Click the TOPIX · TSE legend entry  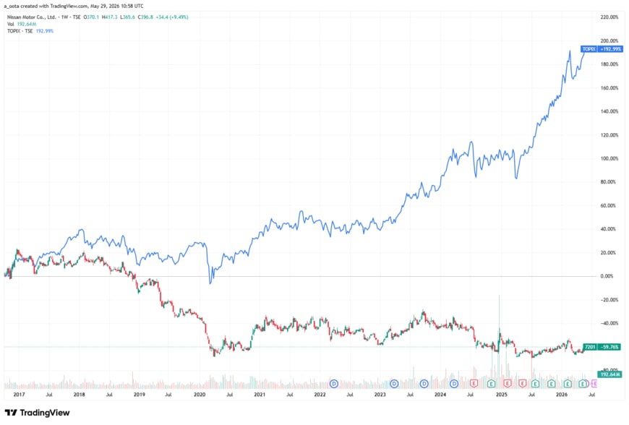[x=30, y=31]
